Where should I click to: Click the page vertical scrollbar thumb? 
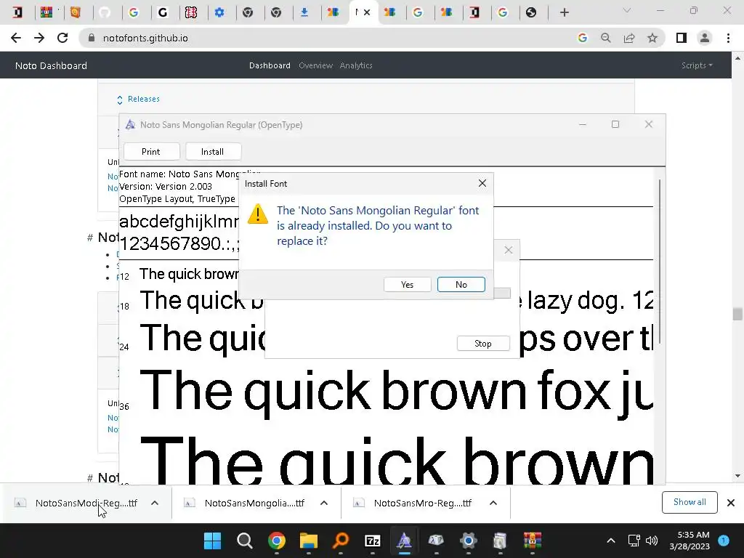tap(737, 314)
